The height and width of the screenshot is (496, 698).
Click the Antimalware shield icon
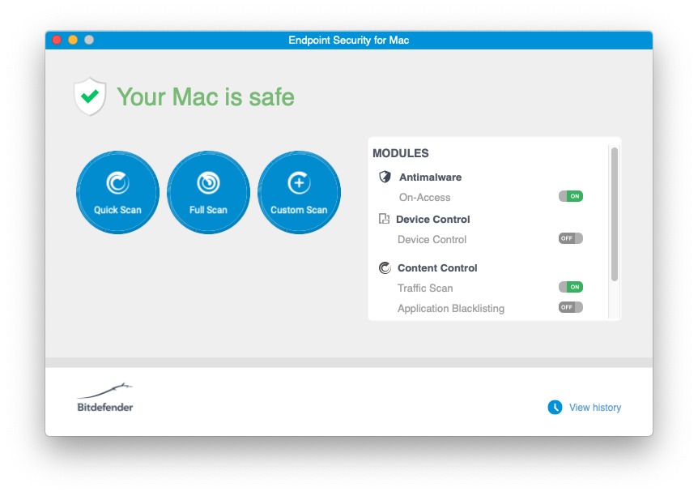coord(385,177)
